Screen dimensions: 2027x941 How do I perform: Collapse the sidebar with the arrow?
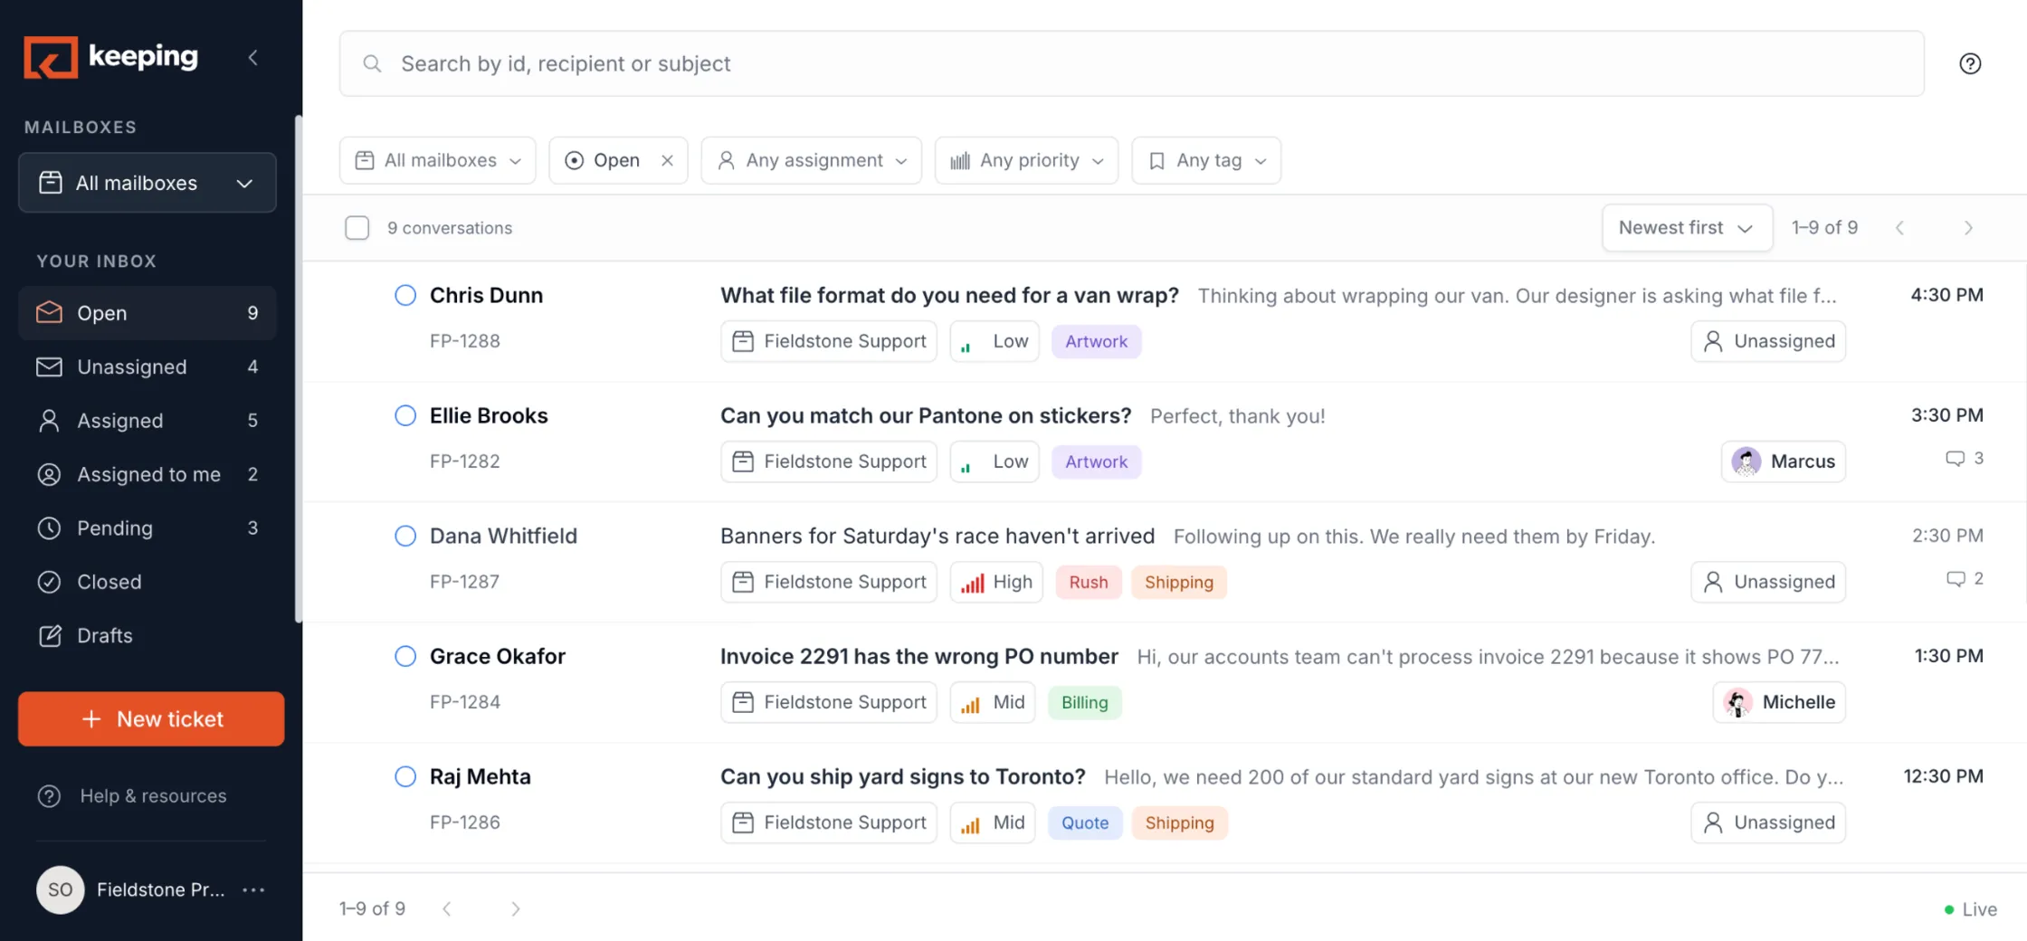point(253,57)
